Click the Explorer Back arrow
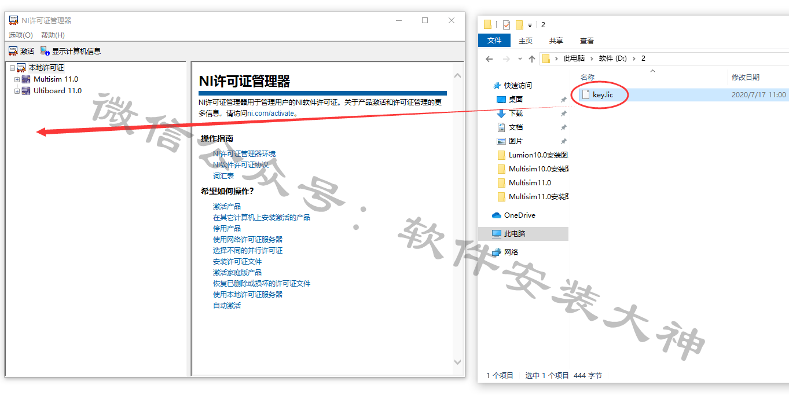 (x=489, y=59)
